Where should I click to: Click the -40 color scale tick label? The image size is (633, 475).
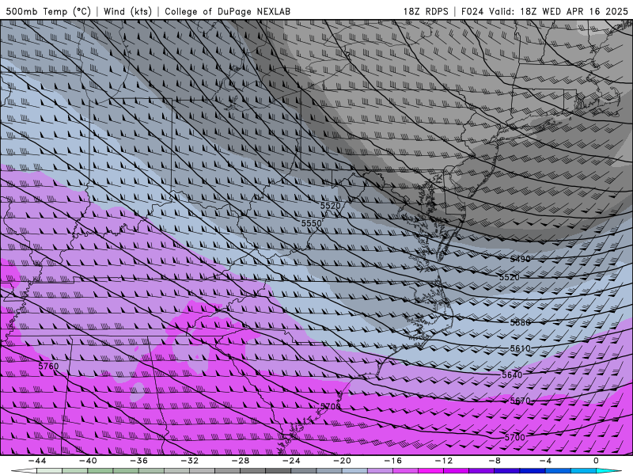click(x=88, y=461)
